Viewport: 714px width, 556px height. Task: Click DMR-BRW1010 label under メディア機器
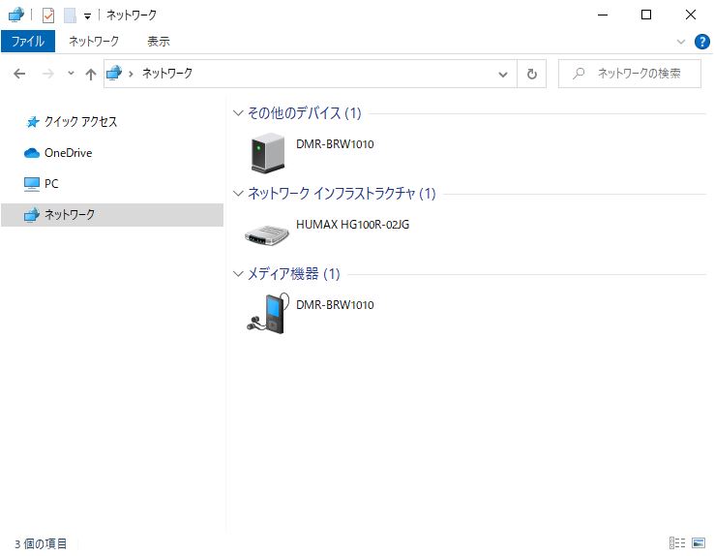[x=335, y=305]
